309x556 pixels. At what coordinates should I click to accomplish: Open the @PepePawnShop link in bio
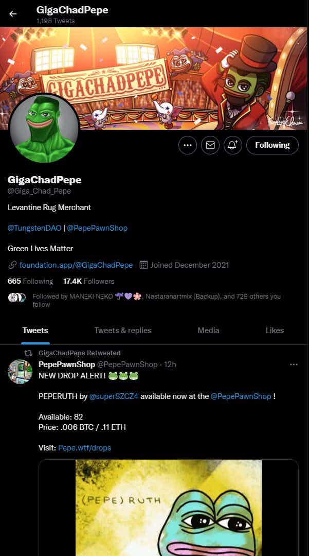click(97, 228)
